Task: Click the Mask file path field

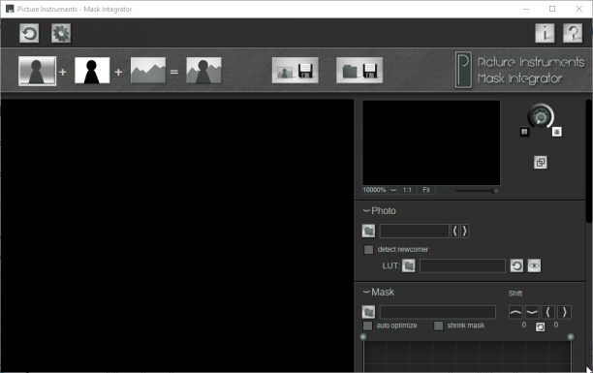Action: coord(438,312)
